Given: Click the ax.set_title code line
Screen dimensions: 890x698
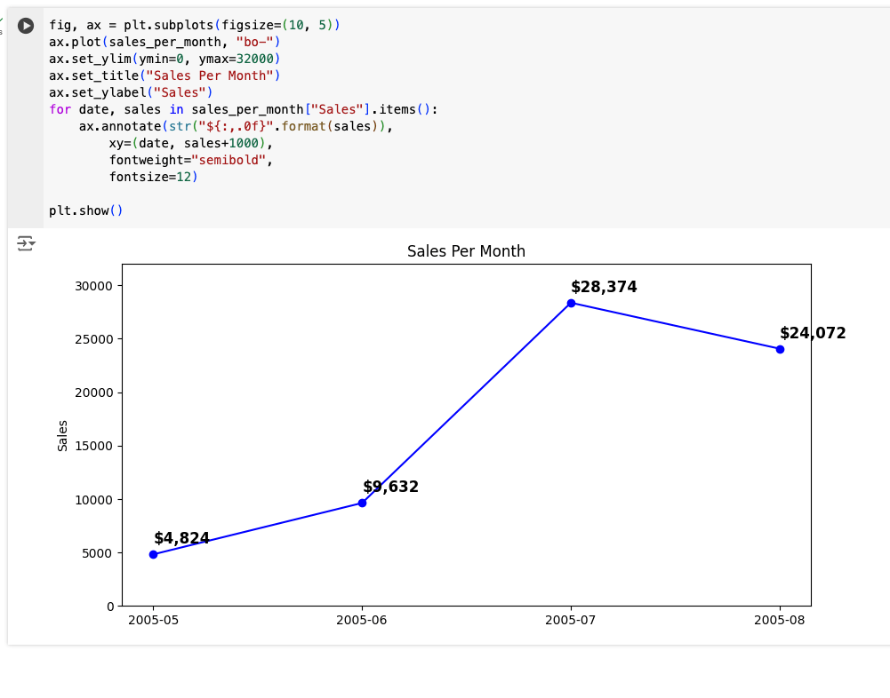Looking at the screenshot, I should 164,75.
